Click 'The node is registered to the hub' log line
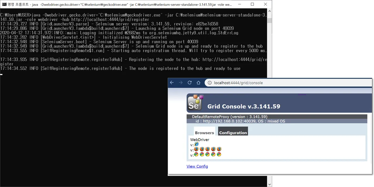 coord(120,68)
